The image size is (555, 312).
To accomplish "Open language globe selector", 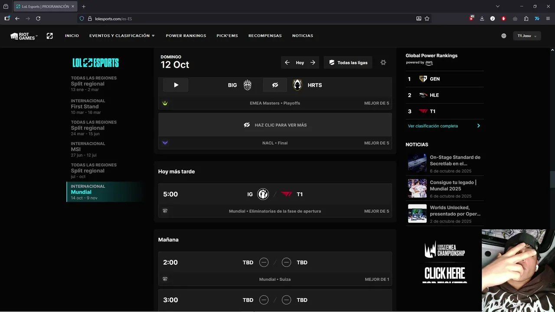I will (x=504, y=36).
